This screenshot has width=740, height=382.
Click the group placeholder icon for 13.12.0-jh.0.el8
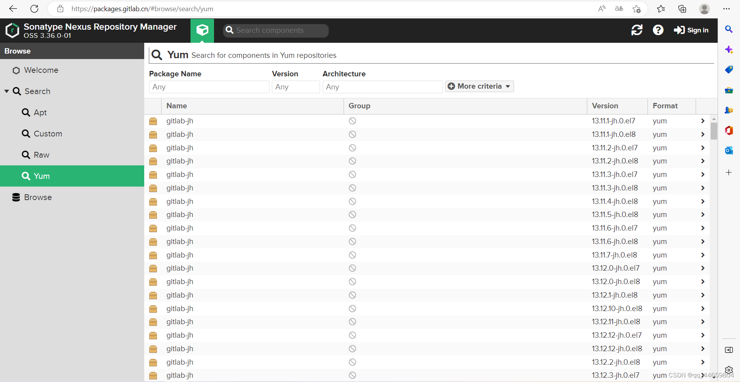click(352, 282)
